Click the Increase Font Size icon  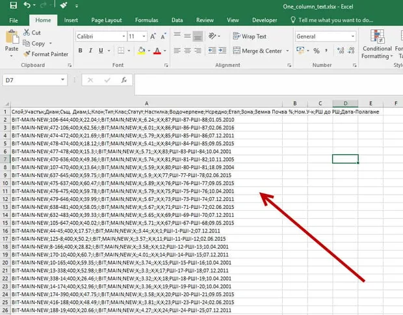153,36
